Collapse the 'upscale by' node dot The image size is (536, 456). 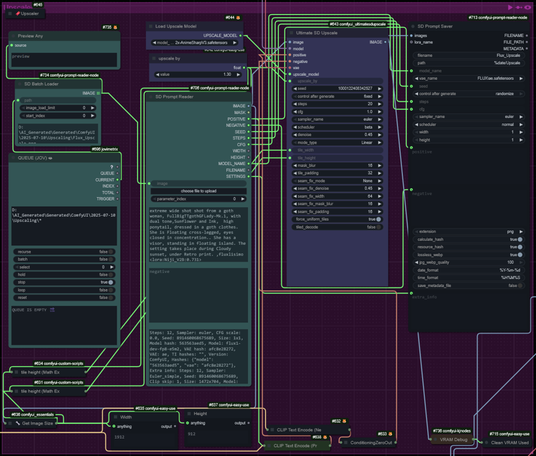tap(154, 58)
